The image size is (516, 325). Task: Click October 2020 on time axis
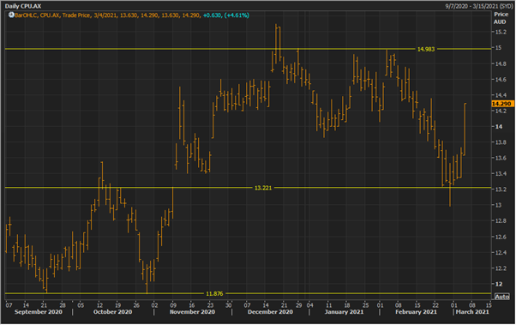112,312
